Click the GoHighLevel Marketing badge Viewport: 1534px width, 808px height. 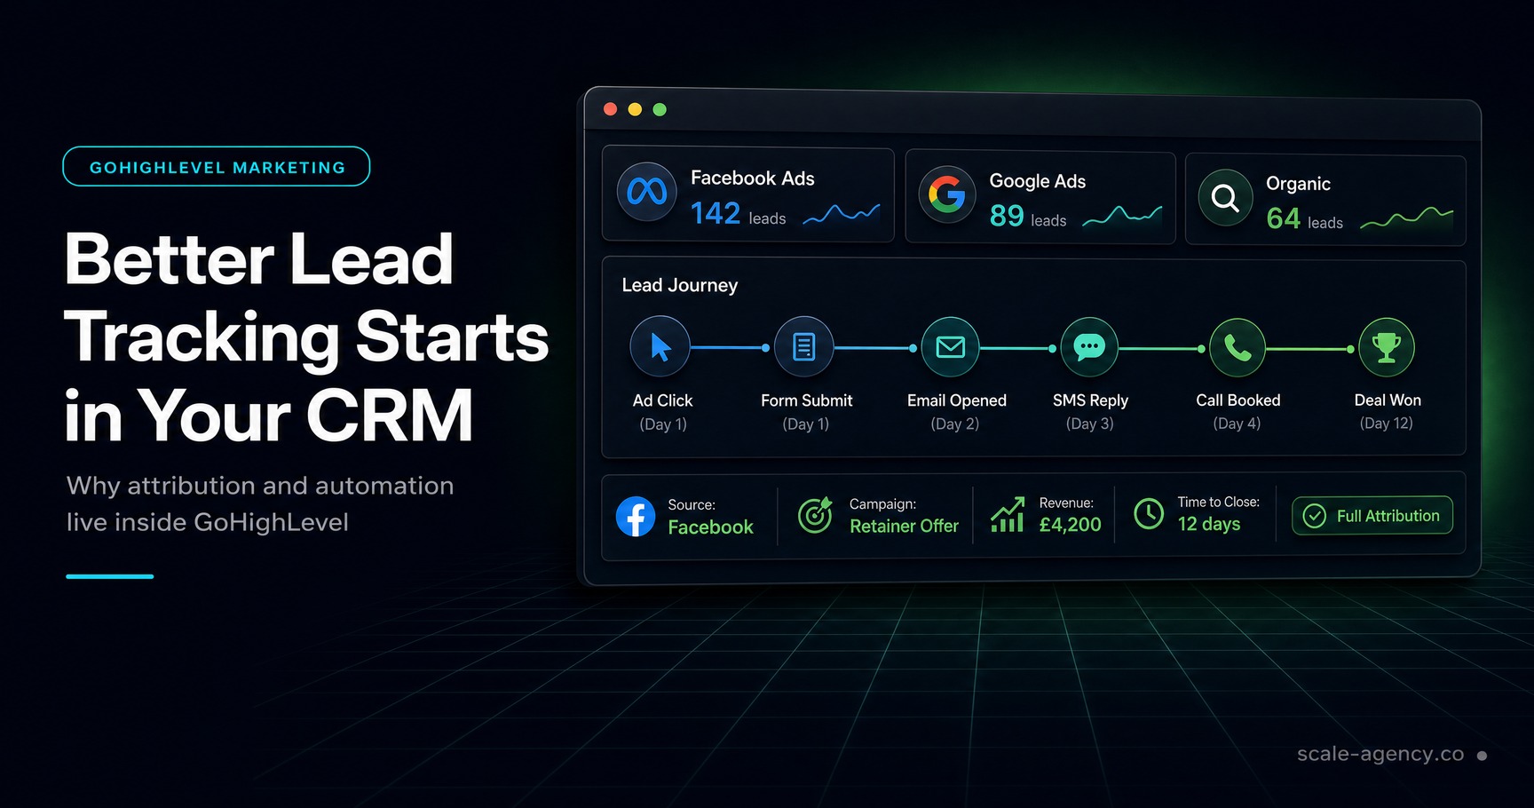pyautogui.click(x=217, y=167)
